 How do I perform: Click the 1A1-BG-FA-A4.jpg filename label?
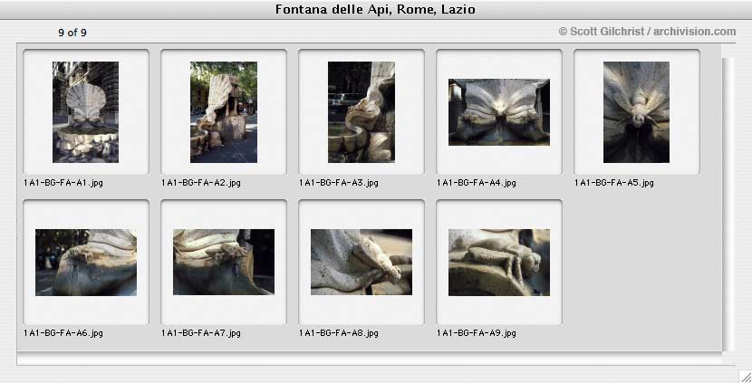click(477, 183)
